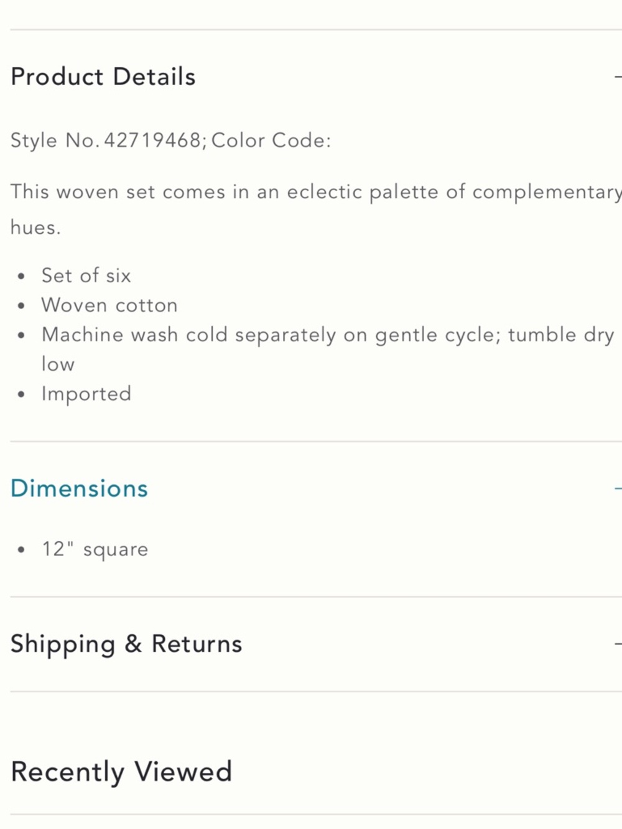Click the Recently Viewed heading

pyautogui.click(x=121, y=772)
